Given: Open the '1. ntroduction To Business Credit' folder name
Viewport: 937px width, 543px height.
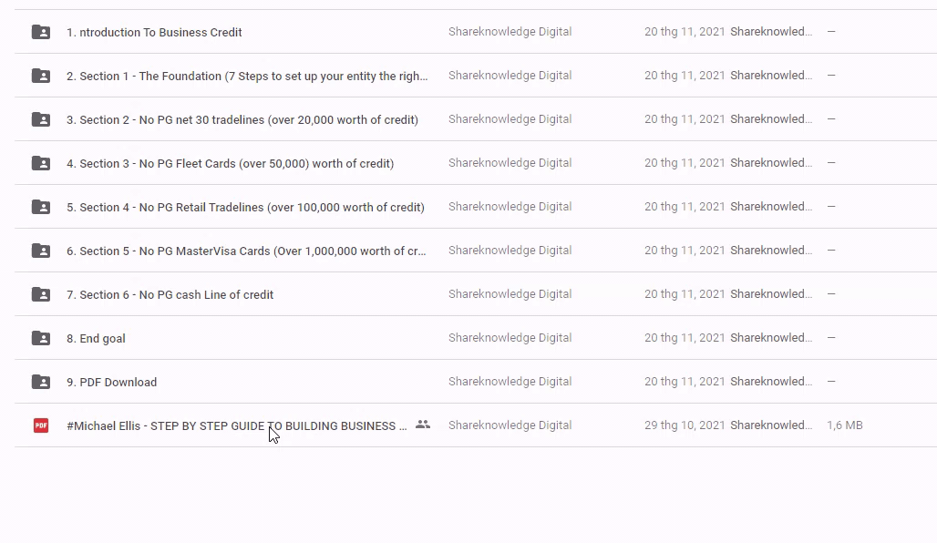Looking at the screenshot, I should point(154,33).
